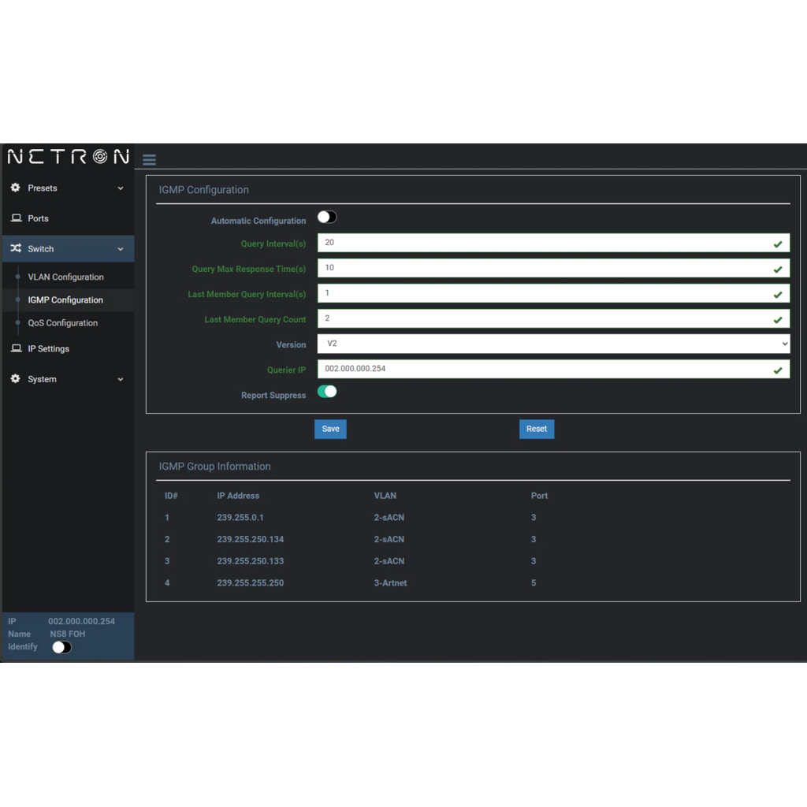Click the Ports laptop icon
This screenshot has width=807, height=807.
click(16, 218)
